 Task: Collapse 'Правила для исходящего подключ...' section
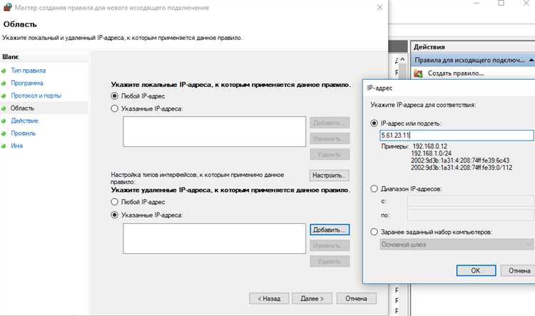point(531,60)
